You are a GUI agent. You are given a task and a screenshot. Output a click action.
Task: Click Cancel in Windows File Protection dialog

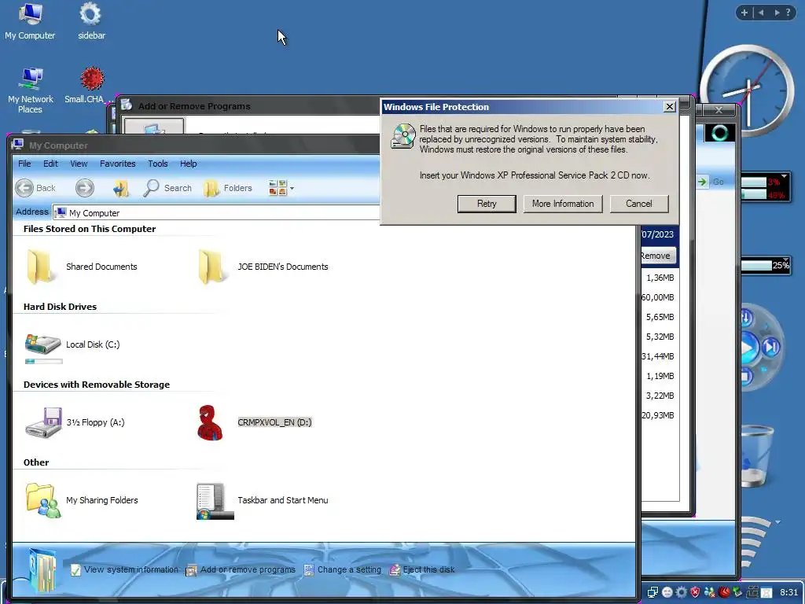tap(638, 204)
